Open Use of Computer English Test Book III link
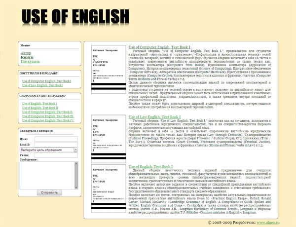Image resolution: width=296 pixels, height=227 pixels. 48,116
